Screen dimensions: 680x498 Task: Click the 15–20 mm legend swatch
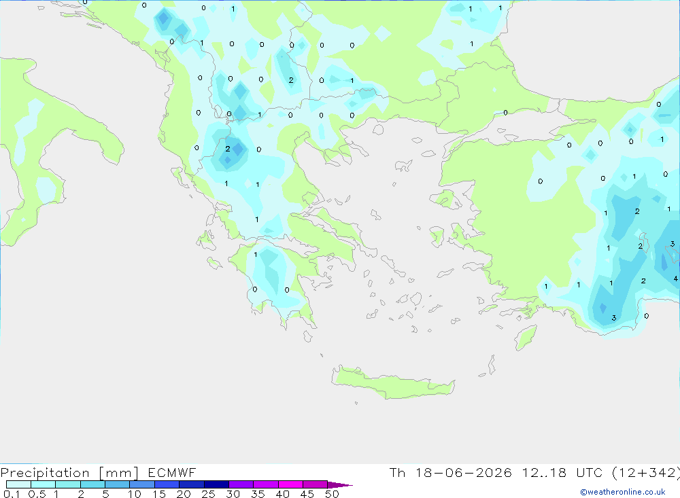click(x=167, y=484)
